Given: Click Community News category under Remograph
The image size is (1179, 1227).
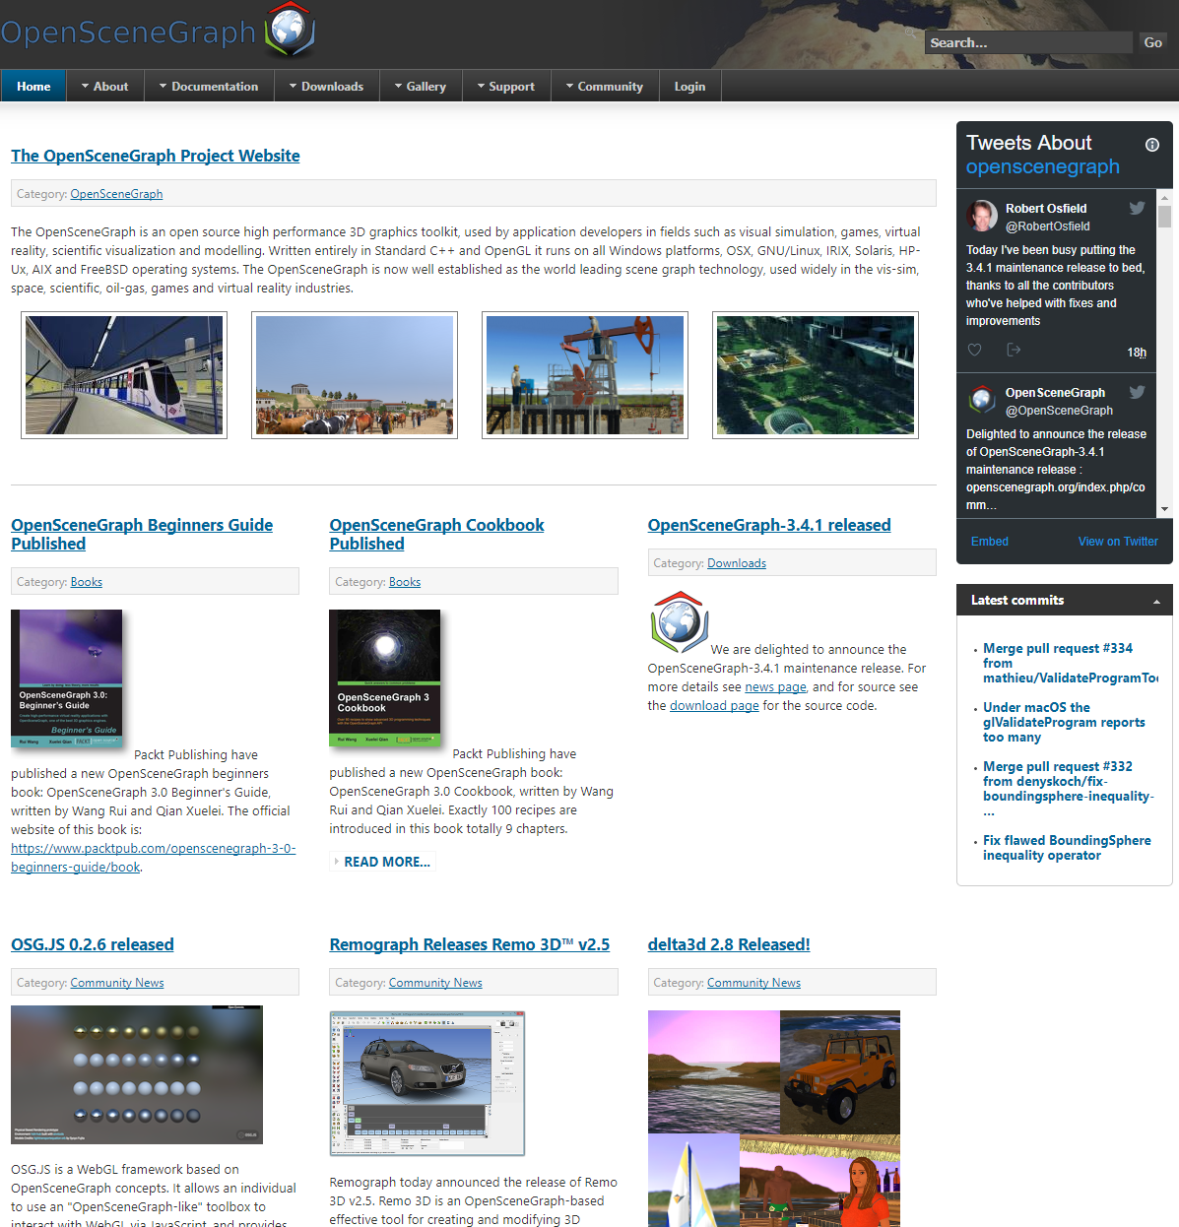Looking at the screenshot, I should coord(435,983).
